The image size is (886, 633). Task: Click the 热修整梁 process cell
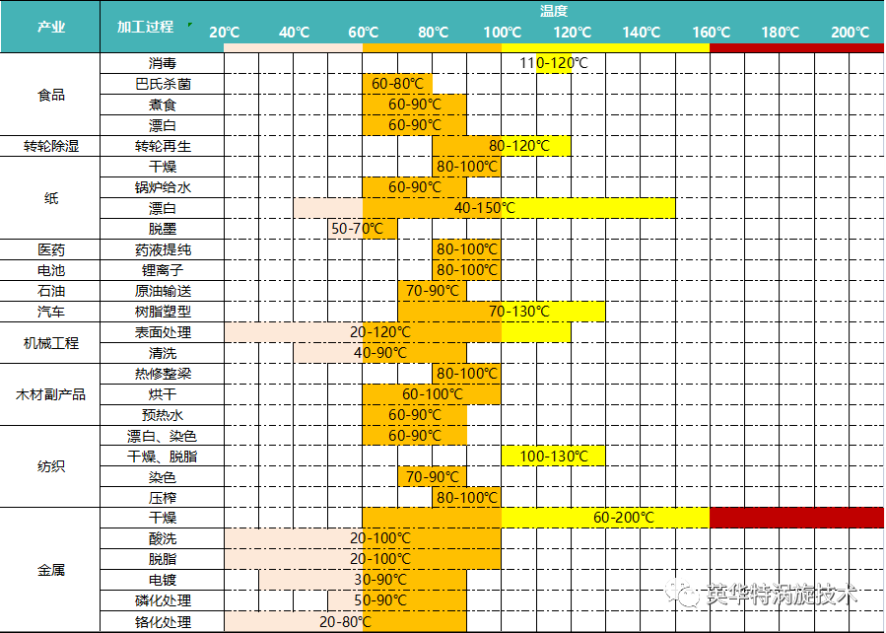pos(163,374)
